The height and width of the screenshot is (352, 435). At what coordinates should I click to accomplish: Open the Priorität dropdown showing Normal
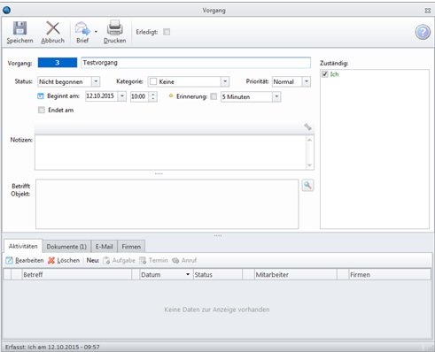307,81
